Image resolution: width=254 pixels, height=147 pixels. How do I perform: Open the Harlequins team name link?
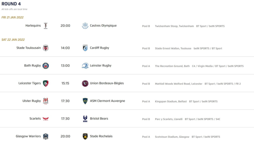tap(33, 26)
